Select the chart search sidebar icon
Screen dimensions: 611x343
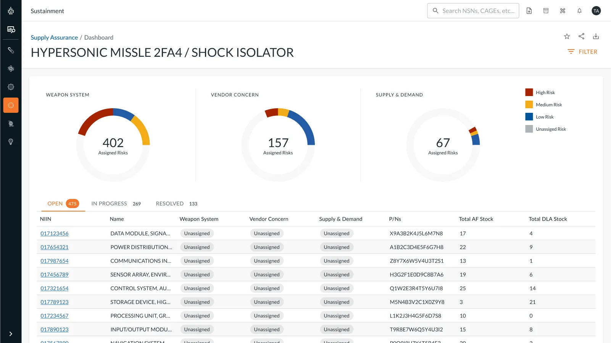[11, 29]
